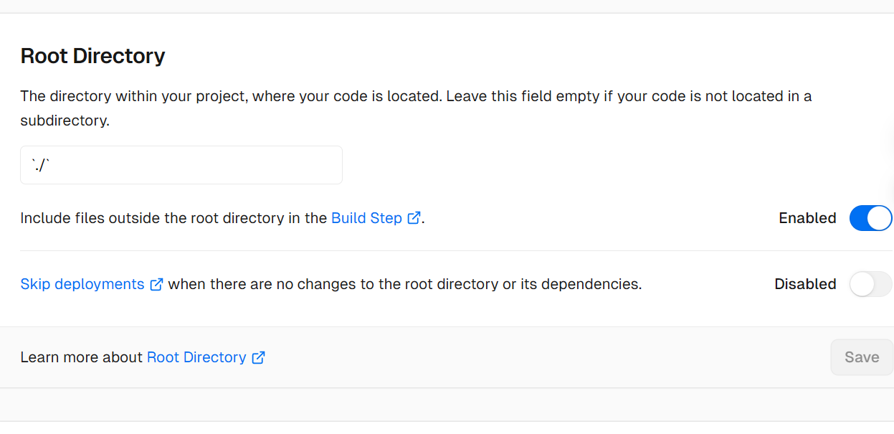The width and height of the screenshot is (894, 434).
Task: Turn off include files outside root toggle
Action: (870, 218)
